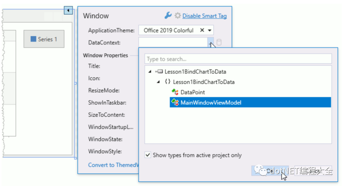Click the delete binding icon after DataContext field
The image size is (344, 186).
[x=219, y=42]
